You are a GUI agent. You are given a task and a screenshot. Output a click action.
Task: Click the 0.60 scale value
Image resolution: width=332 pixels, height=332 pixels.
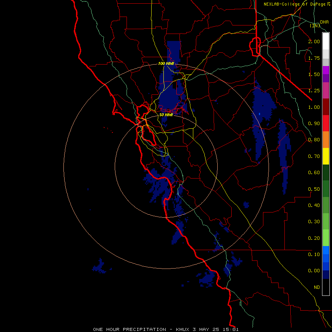(314, 173)
